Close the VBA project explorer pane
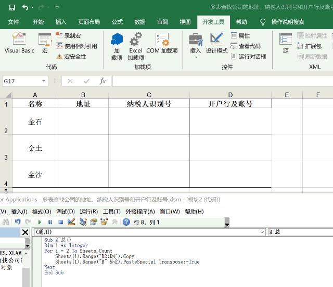Image resolution: width=333 pixels, height=287 pixels. (25, 232)
